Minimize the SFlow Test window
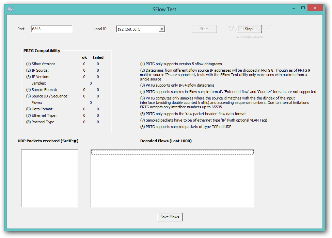Screen dimensions: 332x238 tap(294, 8)
